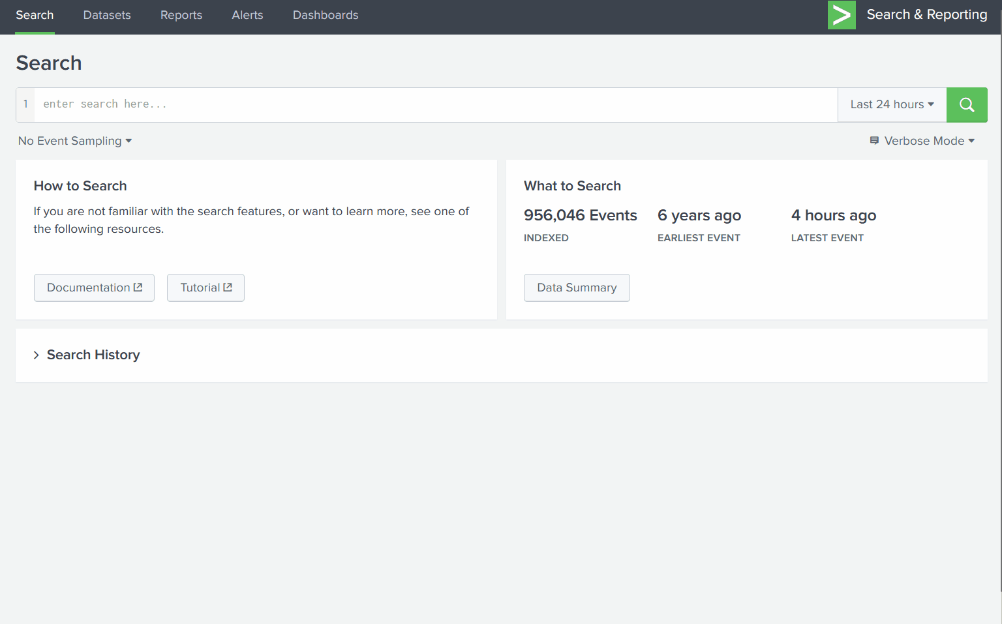
Task: Open the Dashboards page
Action: 325,14
